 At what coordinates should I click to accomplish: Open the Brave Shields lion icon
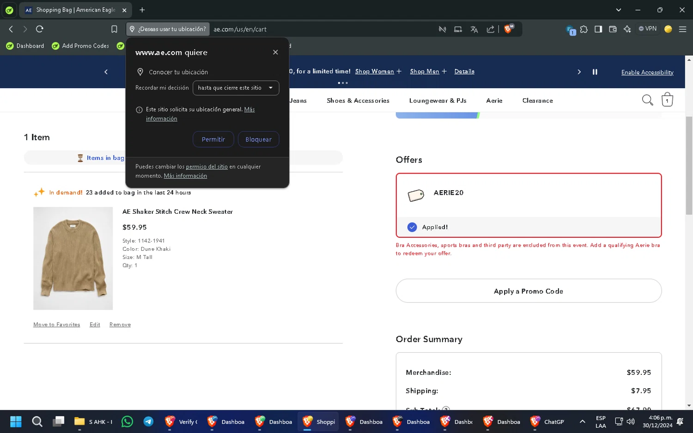pos(509,29)
